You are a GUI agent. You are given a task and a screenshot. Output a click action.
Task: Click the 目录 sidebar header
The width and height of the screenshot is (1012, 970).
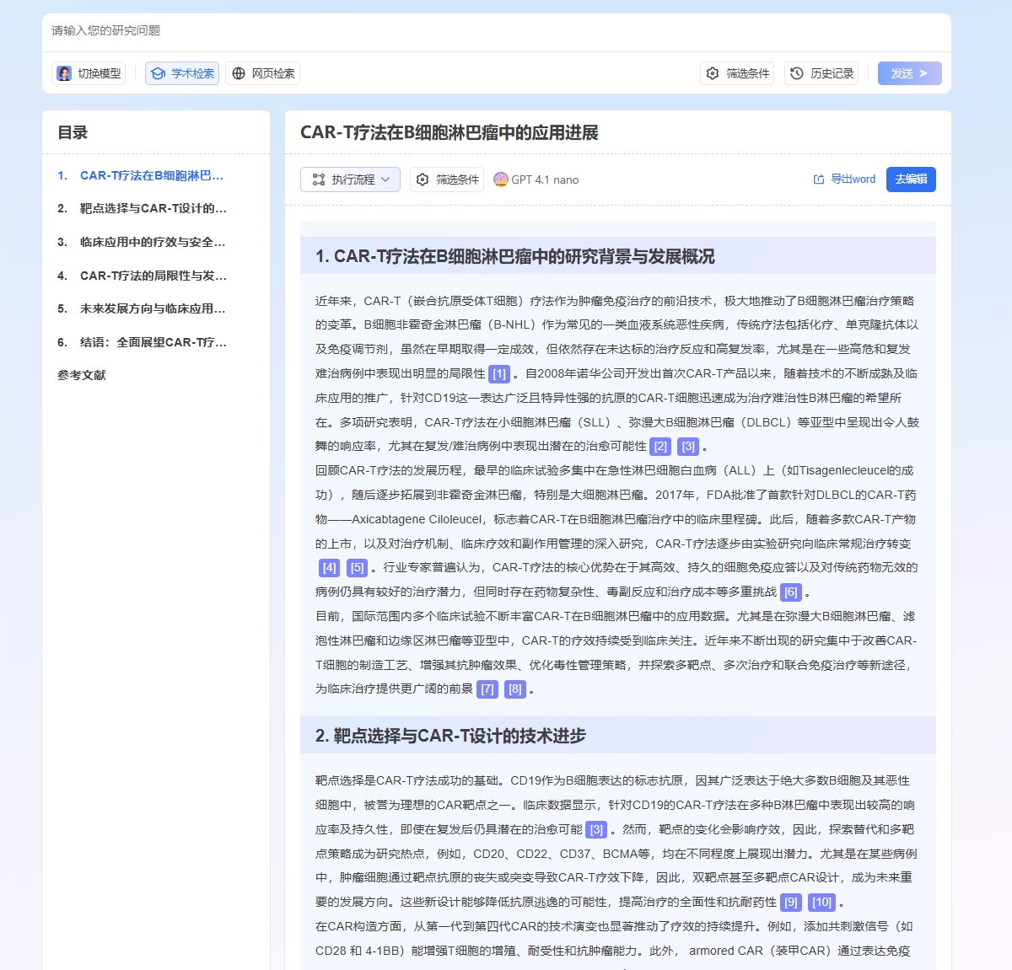73,132
